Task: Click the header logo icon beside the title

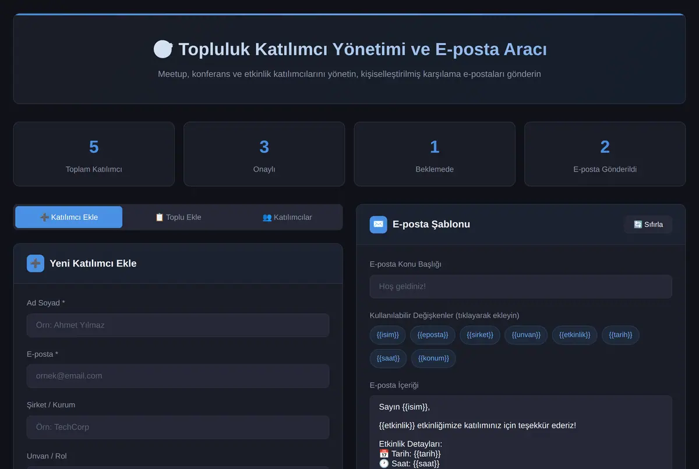Action: (x=163, y=49)
